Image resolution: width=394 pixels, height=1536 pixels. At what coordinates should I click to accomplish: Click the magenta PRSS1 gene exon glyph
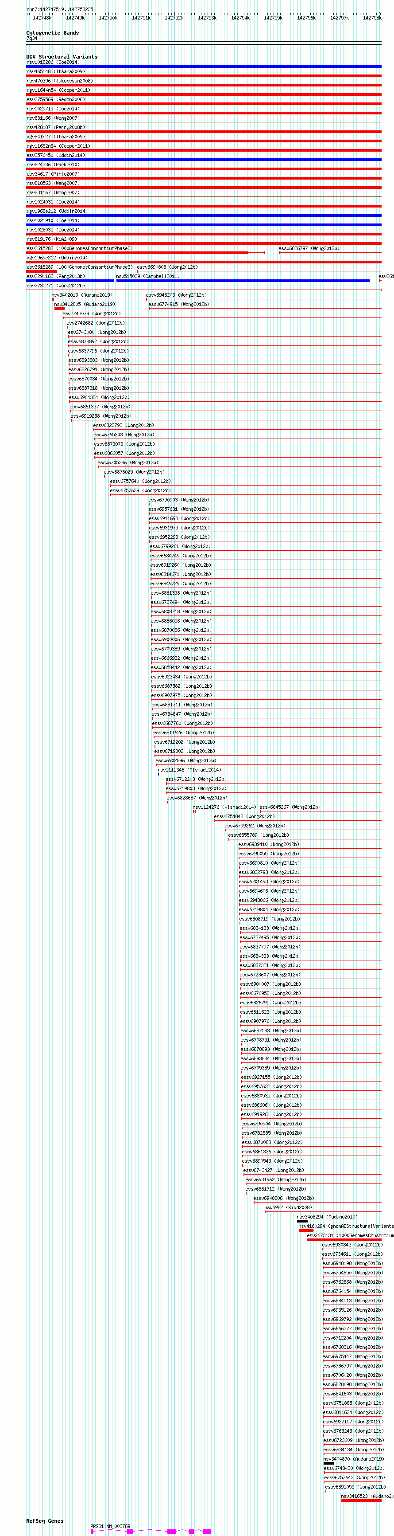click(150, 1531)
